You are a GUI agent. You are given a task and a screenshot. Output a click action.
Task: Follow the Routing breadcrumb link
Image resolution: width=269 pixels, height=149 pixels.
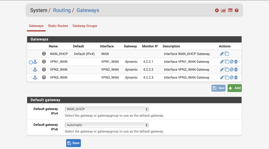[x=62, y=10]
